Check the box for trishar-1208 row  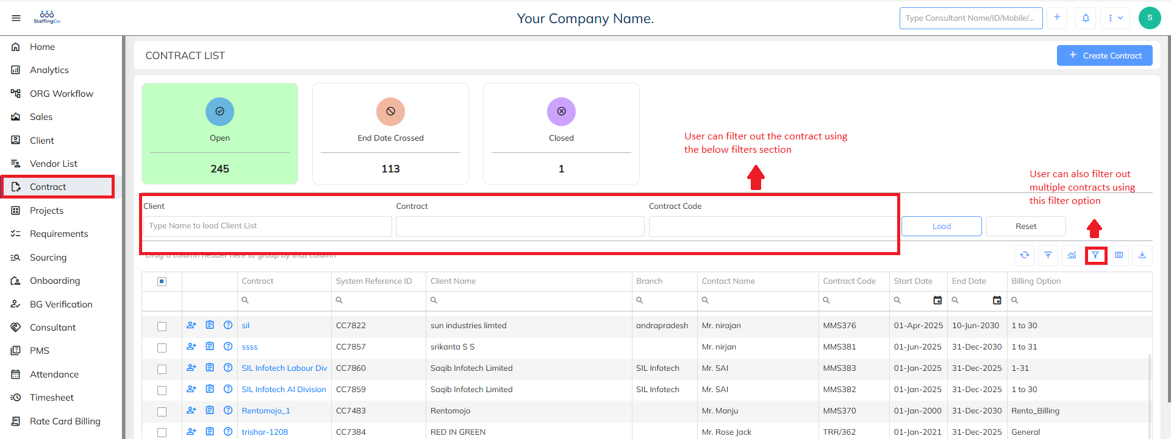click(x=162, y=432)
